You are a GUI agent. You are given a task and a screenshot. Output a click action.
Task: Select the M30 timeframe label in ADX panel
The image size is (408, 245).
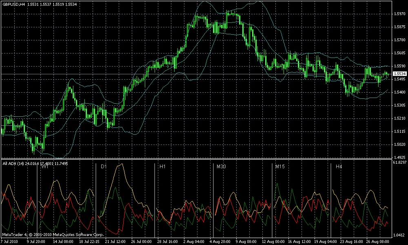pos(221,166)
